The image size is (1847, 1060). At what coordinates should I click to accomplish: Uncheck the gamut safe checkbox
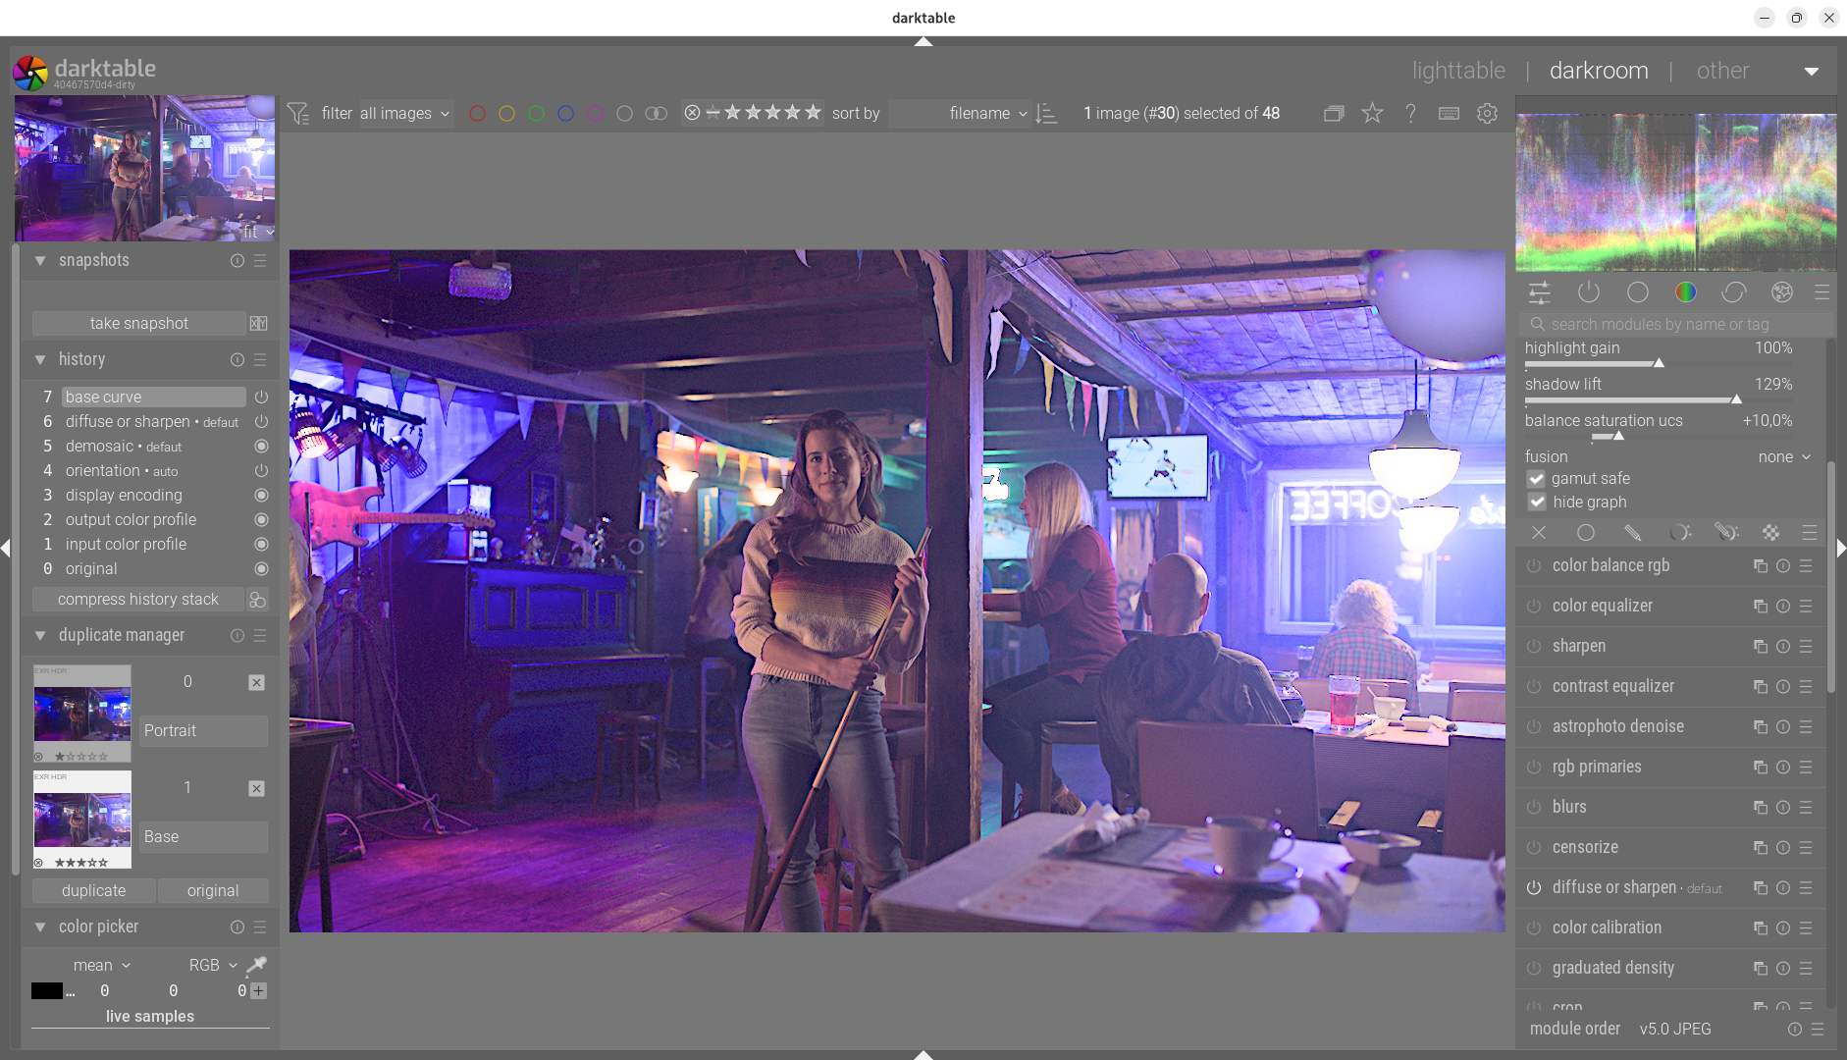click(x=1537, y=479)
